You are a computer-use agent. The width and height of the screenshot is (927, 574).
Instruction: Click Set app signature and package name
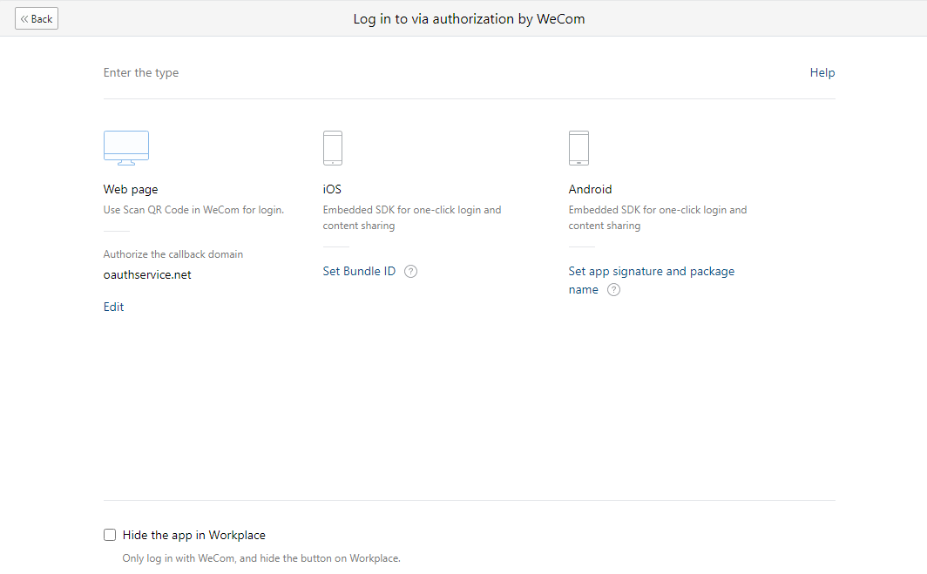[x=651, y=272]
